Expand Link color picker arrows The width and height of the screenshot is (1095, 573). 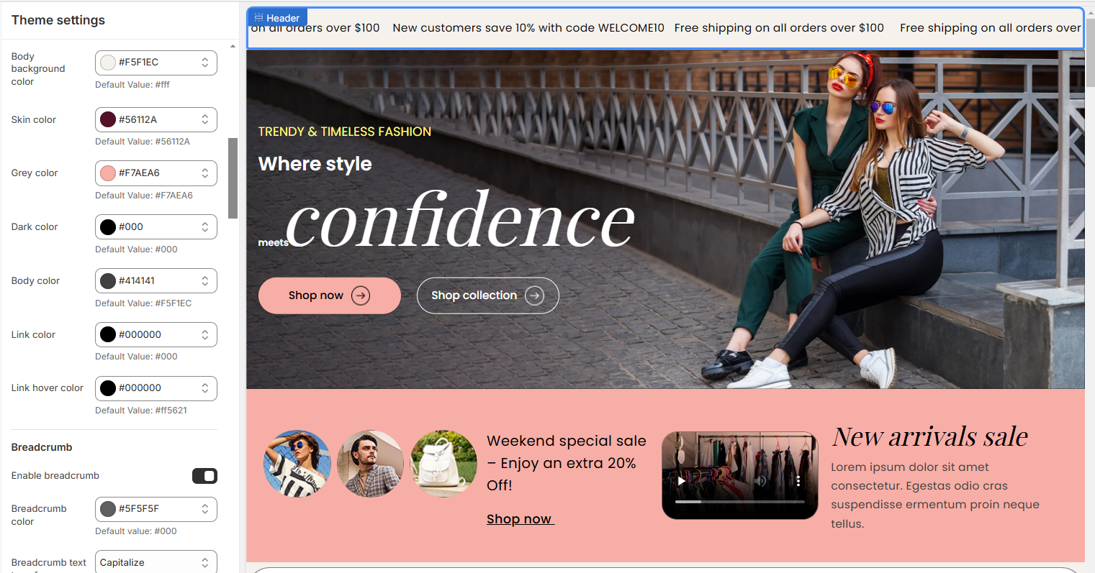coord(205,334)
